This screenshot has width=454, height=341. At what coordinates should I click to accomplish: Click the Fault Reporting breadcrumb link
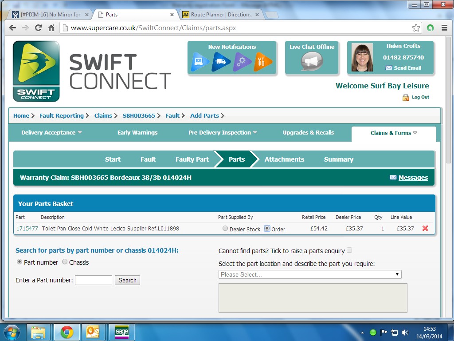[62, 116]
